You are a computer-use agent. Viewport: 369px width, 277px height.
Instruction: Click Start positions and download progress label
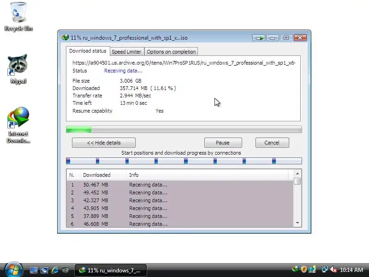(181, 153)
